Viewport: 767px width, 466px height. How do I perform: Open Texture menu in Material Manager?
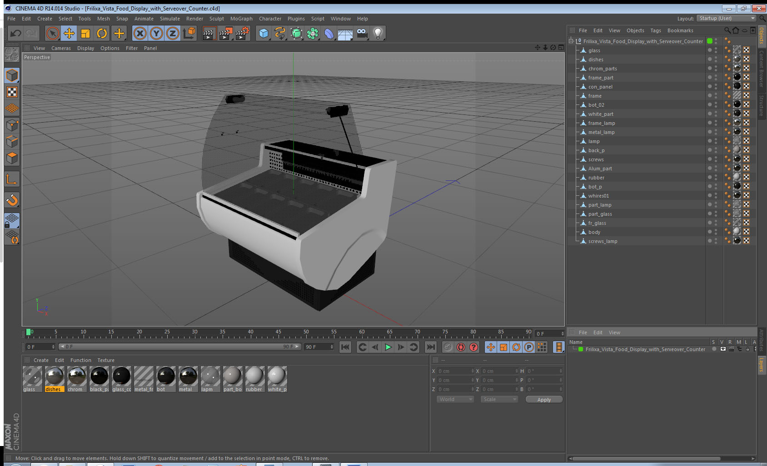click(x=106, y=360)
